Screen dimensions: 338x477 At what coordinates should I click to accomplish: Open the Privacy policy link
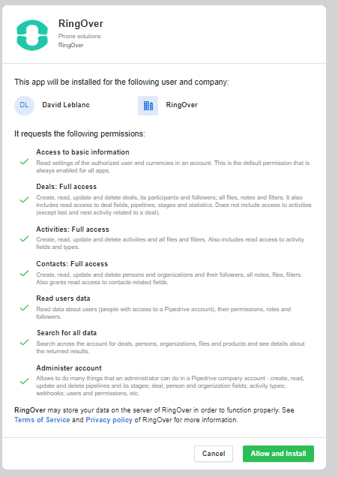pyautogui.click(x=109, y=420)
